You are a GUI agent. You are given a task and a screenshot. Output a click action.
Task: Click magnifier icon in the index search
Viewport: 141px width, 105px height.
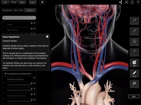(4, 18)
